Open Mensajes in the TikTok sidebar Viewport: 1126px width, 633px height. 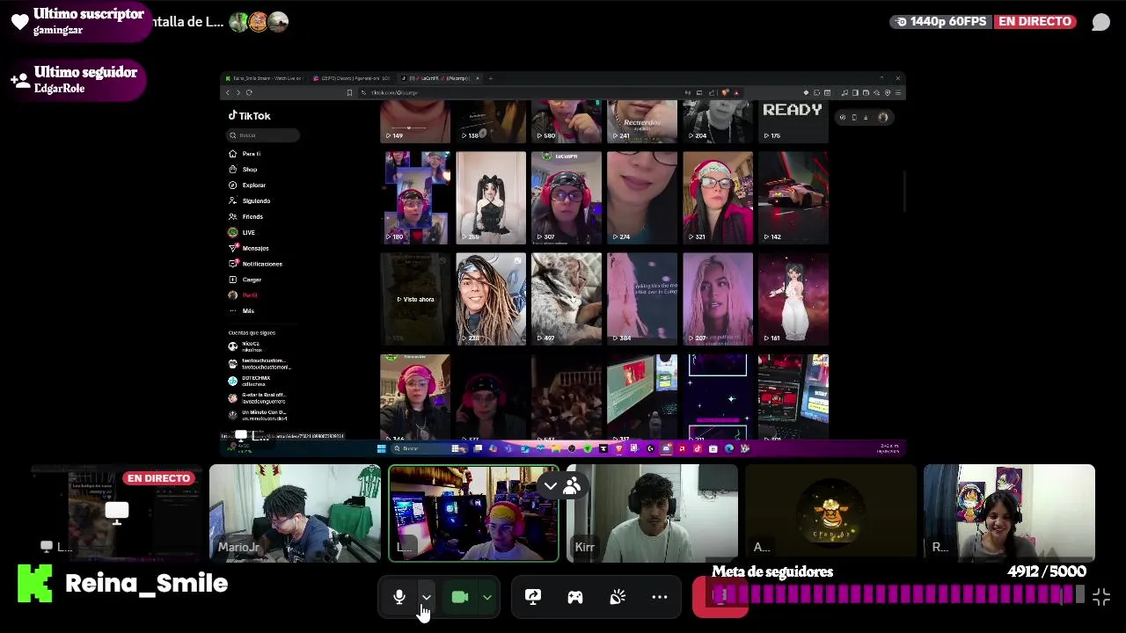coord(255,249)
